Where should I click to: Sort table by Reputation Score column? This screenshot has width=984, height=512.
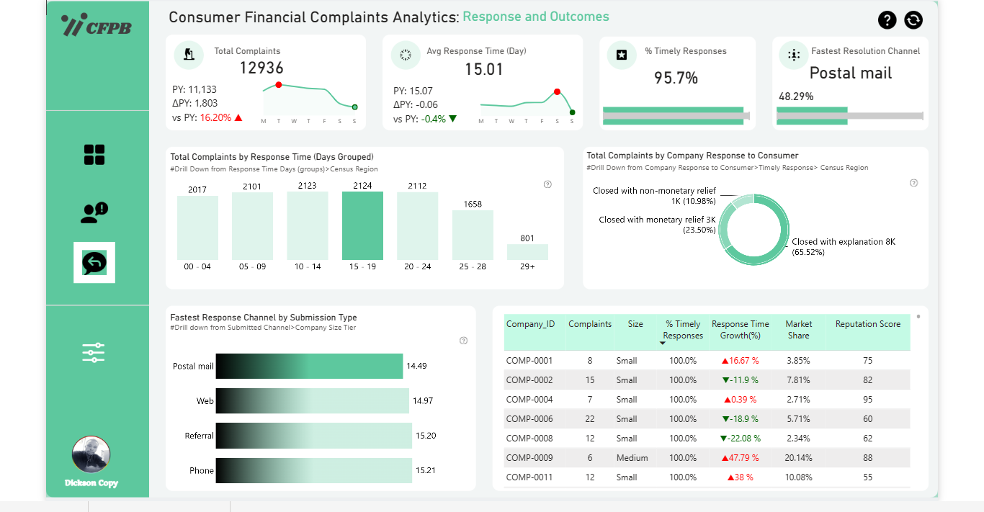click(x=867, y=324)
